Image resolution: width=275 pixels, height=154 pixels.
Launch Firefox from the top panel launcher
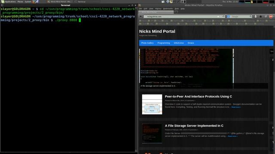pyautogui.click(x=34, y=2)
